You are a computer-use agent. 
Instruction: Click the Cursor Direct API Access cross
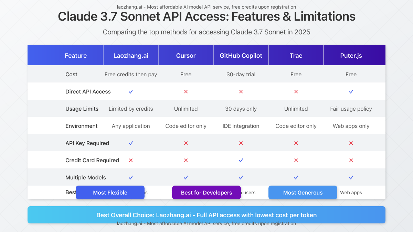[186, 92]
